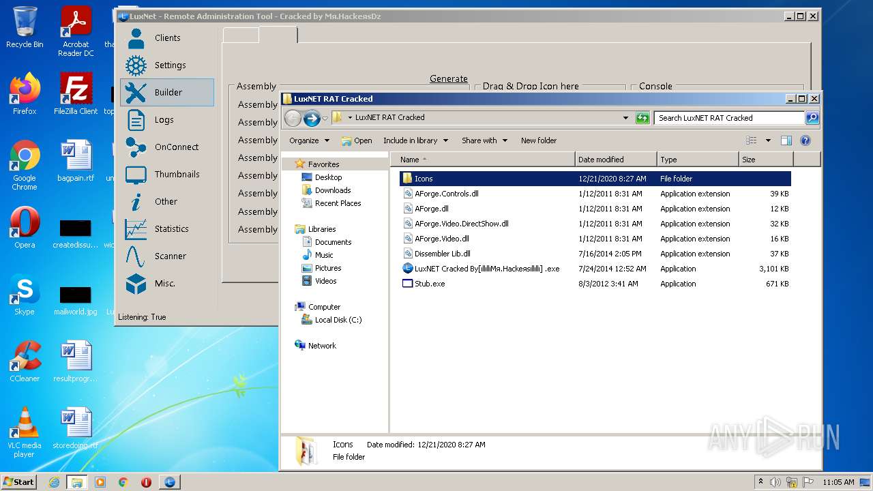Open Recycle Bin on desktop
The width and height of the screenshot is (873, 491).
tap(25, 27)
